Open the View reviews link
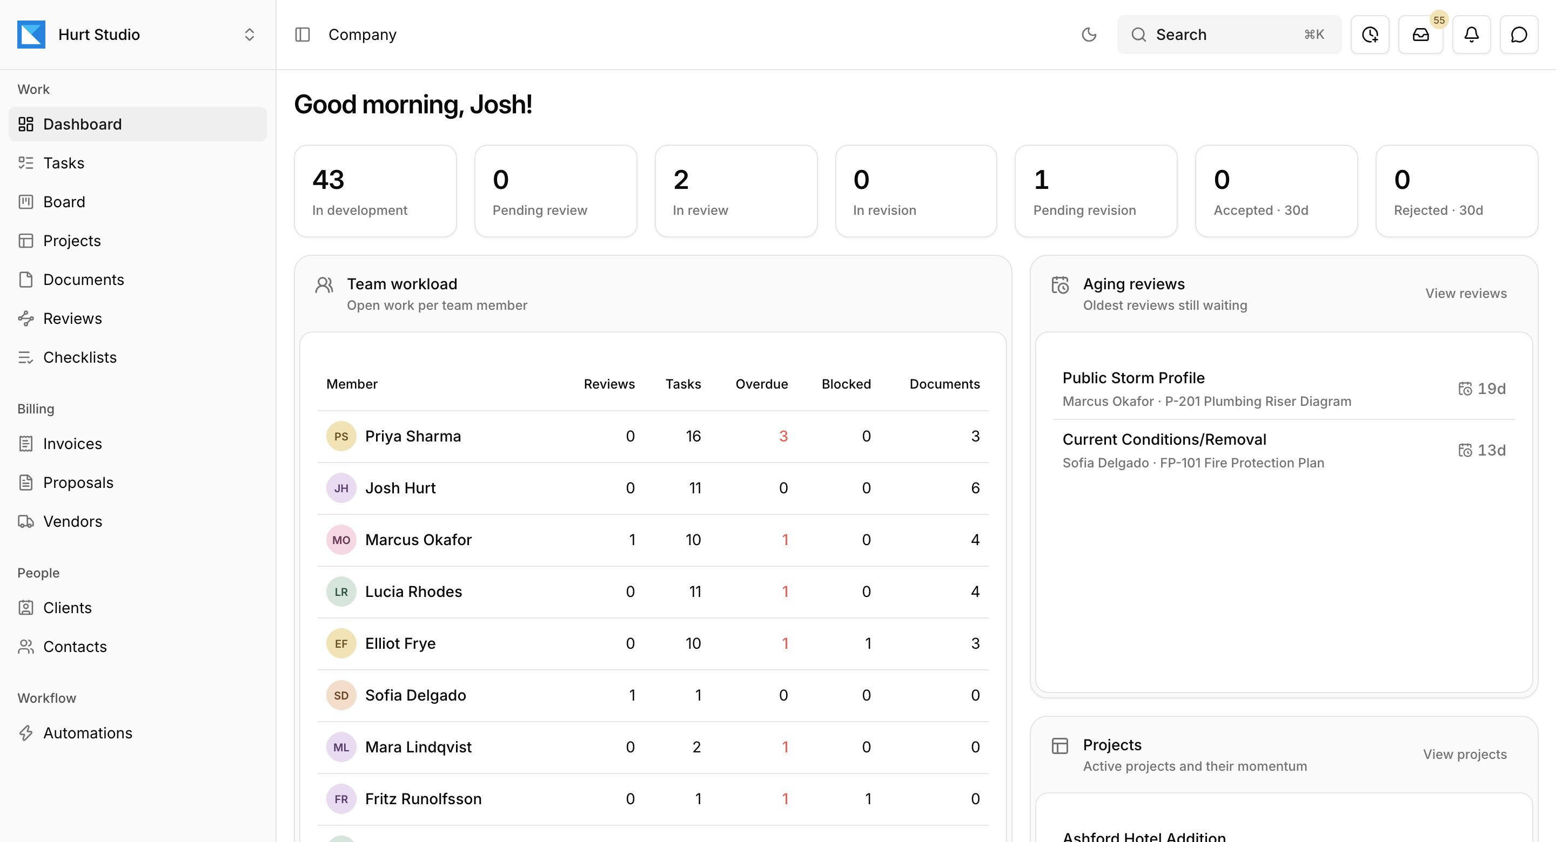The height and width of the screenshot is (842, 1556). coord(1466,293)
